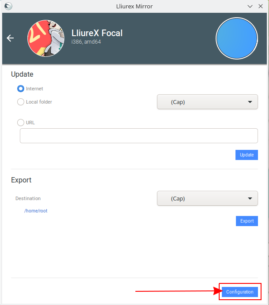Click the Lliurex Mirror app icon in title bar
The image size is (269, 305).
pyautogui.click(x=8, y=6)
